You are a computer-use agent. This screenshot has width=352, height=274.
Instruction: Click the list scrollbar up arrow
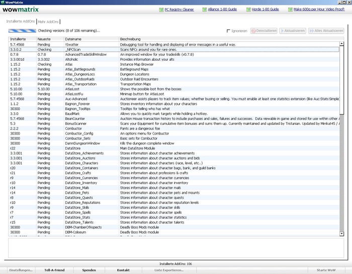(341, 44)
